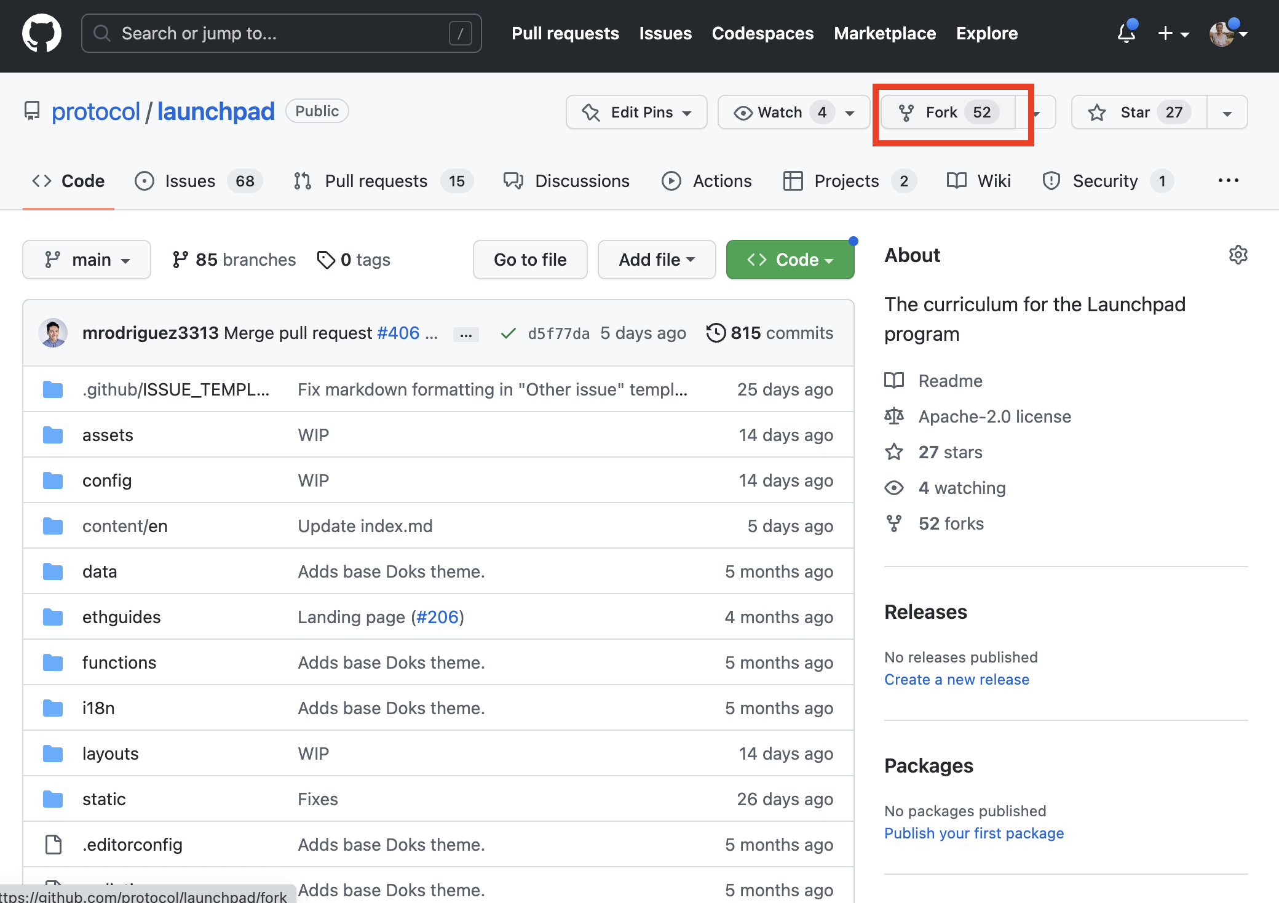
Task: Click Publish your first package
Action: point(974,833)
